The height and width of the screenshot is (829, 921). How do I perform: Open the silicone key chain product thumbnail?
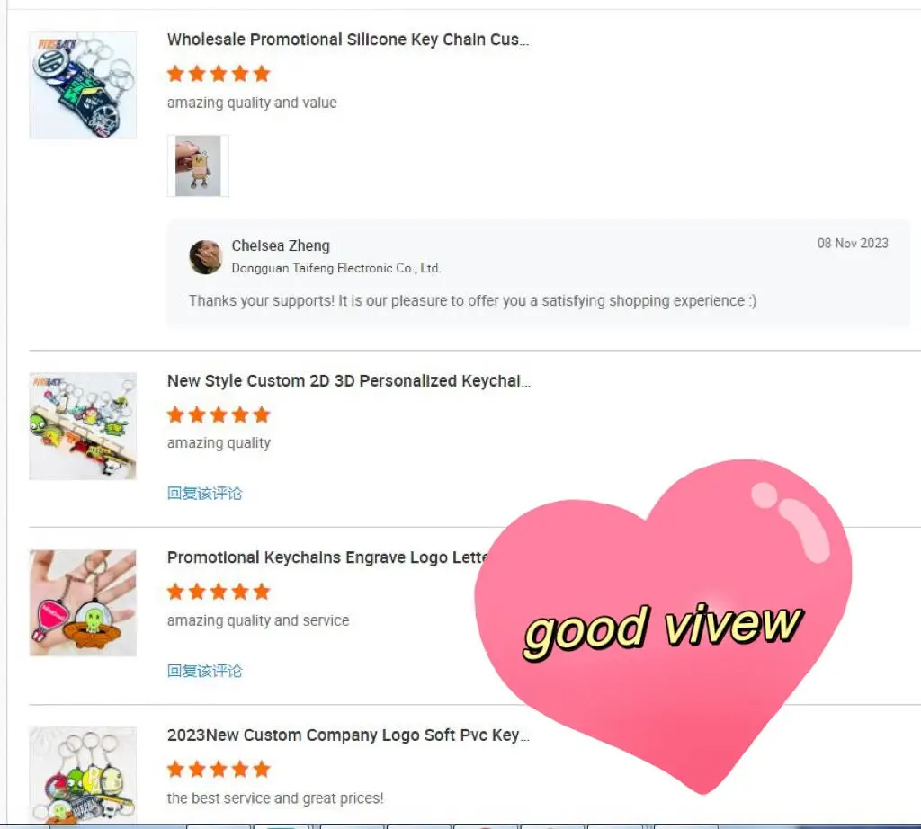click(x=83, y=85)
